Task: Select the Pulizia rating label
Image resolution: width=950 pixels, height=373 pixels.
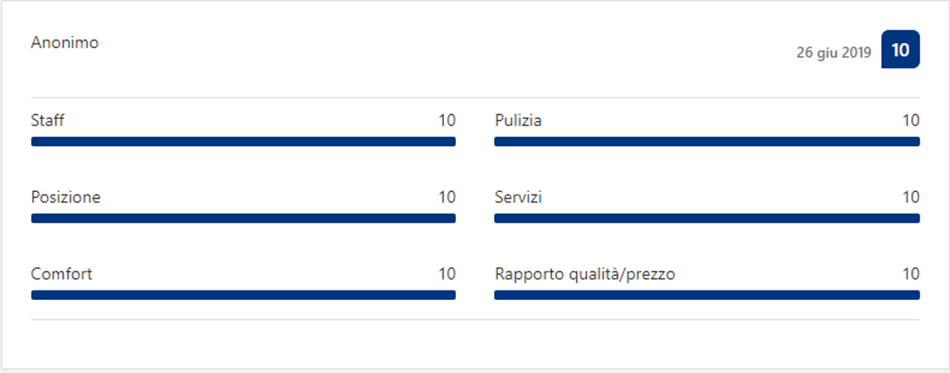Action: (x=518, y=121)
